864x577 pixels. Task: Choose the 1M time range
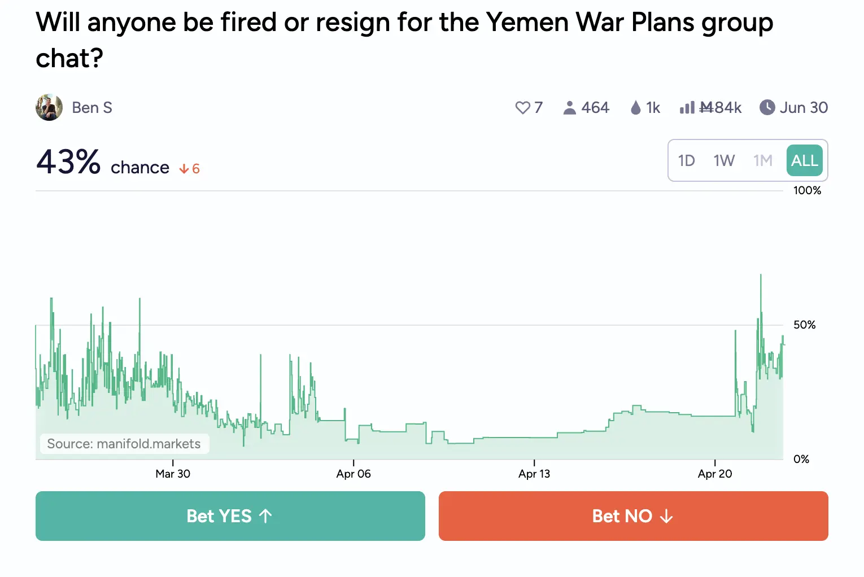click(x=762, y=161)
